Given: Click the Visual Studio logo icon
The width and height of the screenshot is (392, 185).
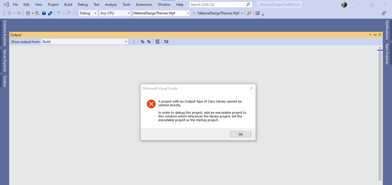Looking at the screenshot, I should click(6, 5).
